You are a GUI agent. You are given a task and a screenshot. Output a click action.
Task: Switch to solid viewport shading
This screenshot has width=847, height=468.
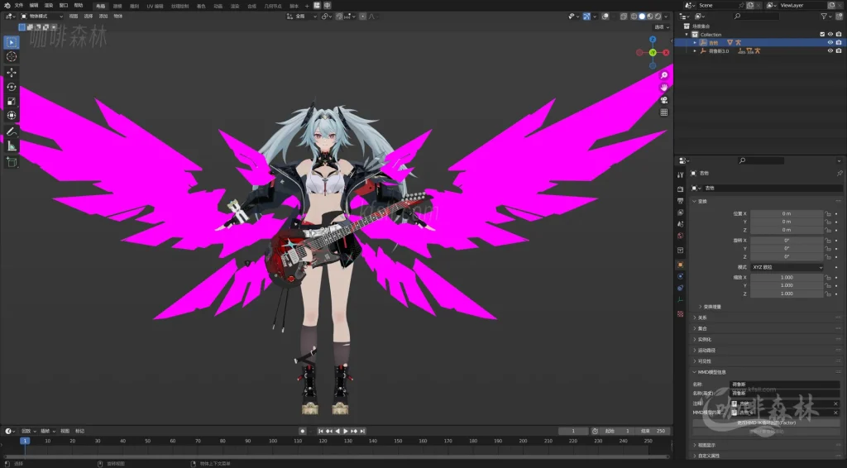point(642,17)
